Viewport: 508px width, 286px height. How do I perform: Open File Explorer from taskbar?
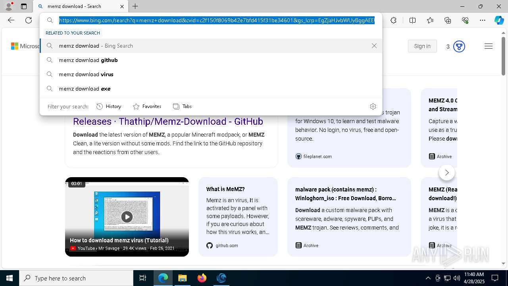(x=182, y=278)
